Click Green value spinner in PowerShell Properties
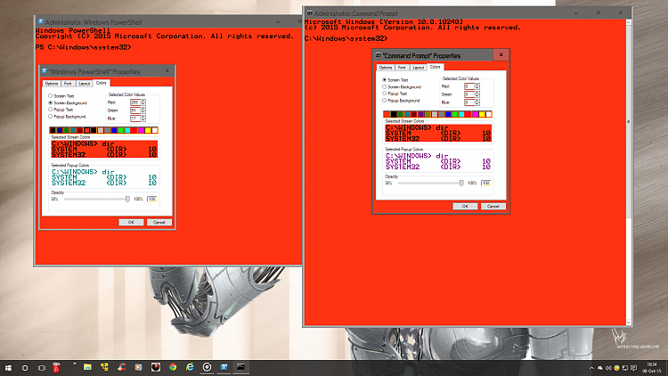 (x=143, y=110)
